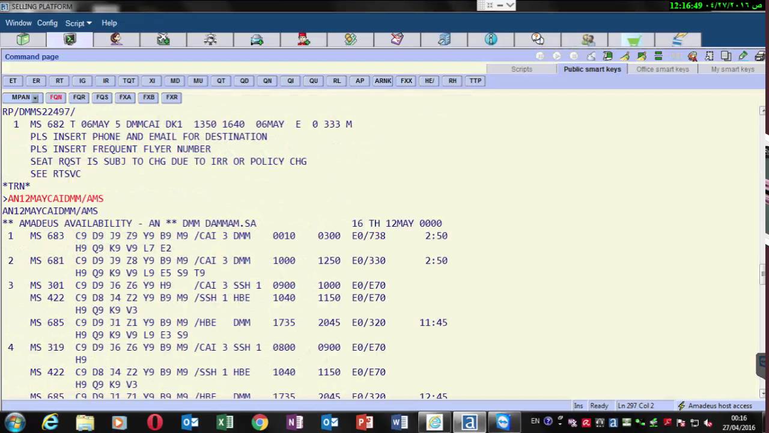Switch to My smart keys tab

click(732, 69)
